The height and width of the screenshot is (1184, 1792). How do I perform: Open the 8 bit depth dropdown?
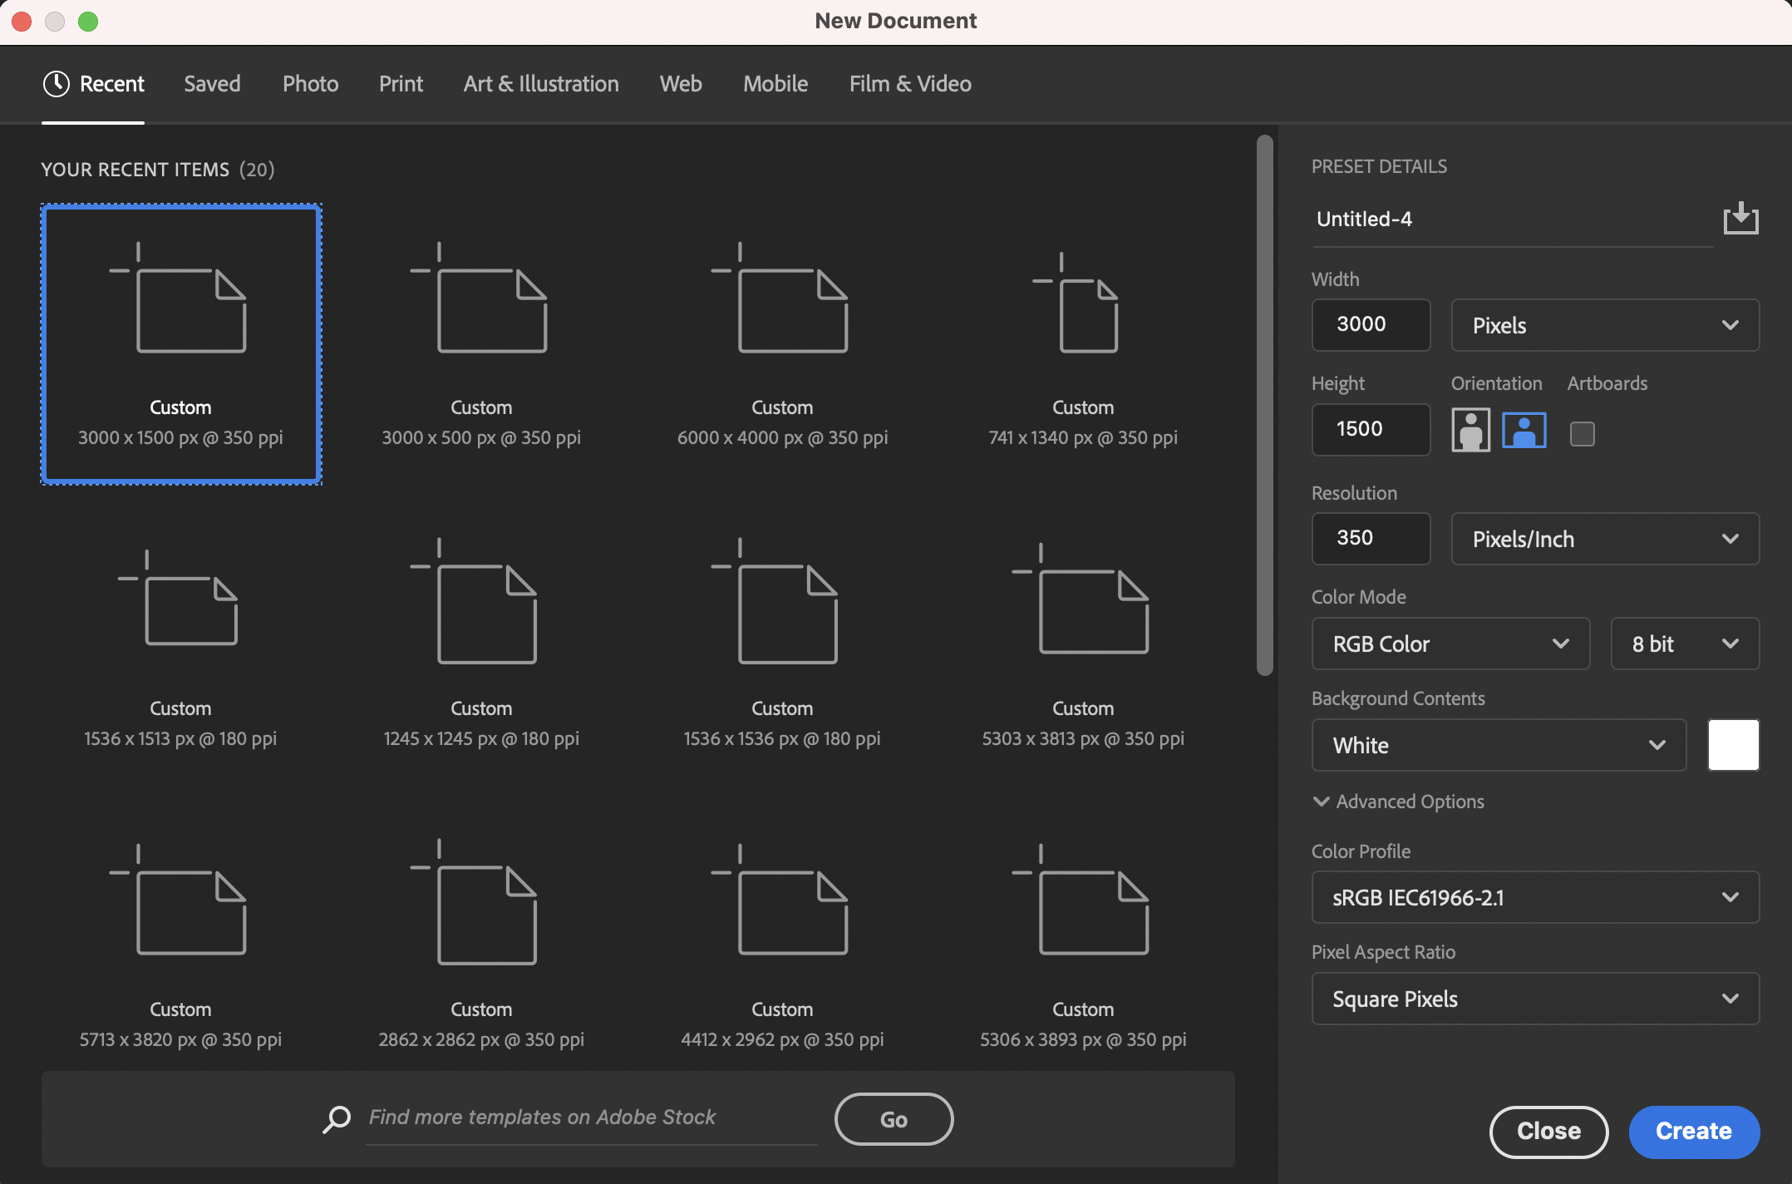click(x=1684, y=644)
